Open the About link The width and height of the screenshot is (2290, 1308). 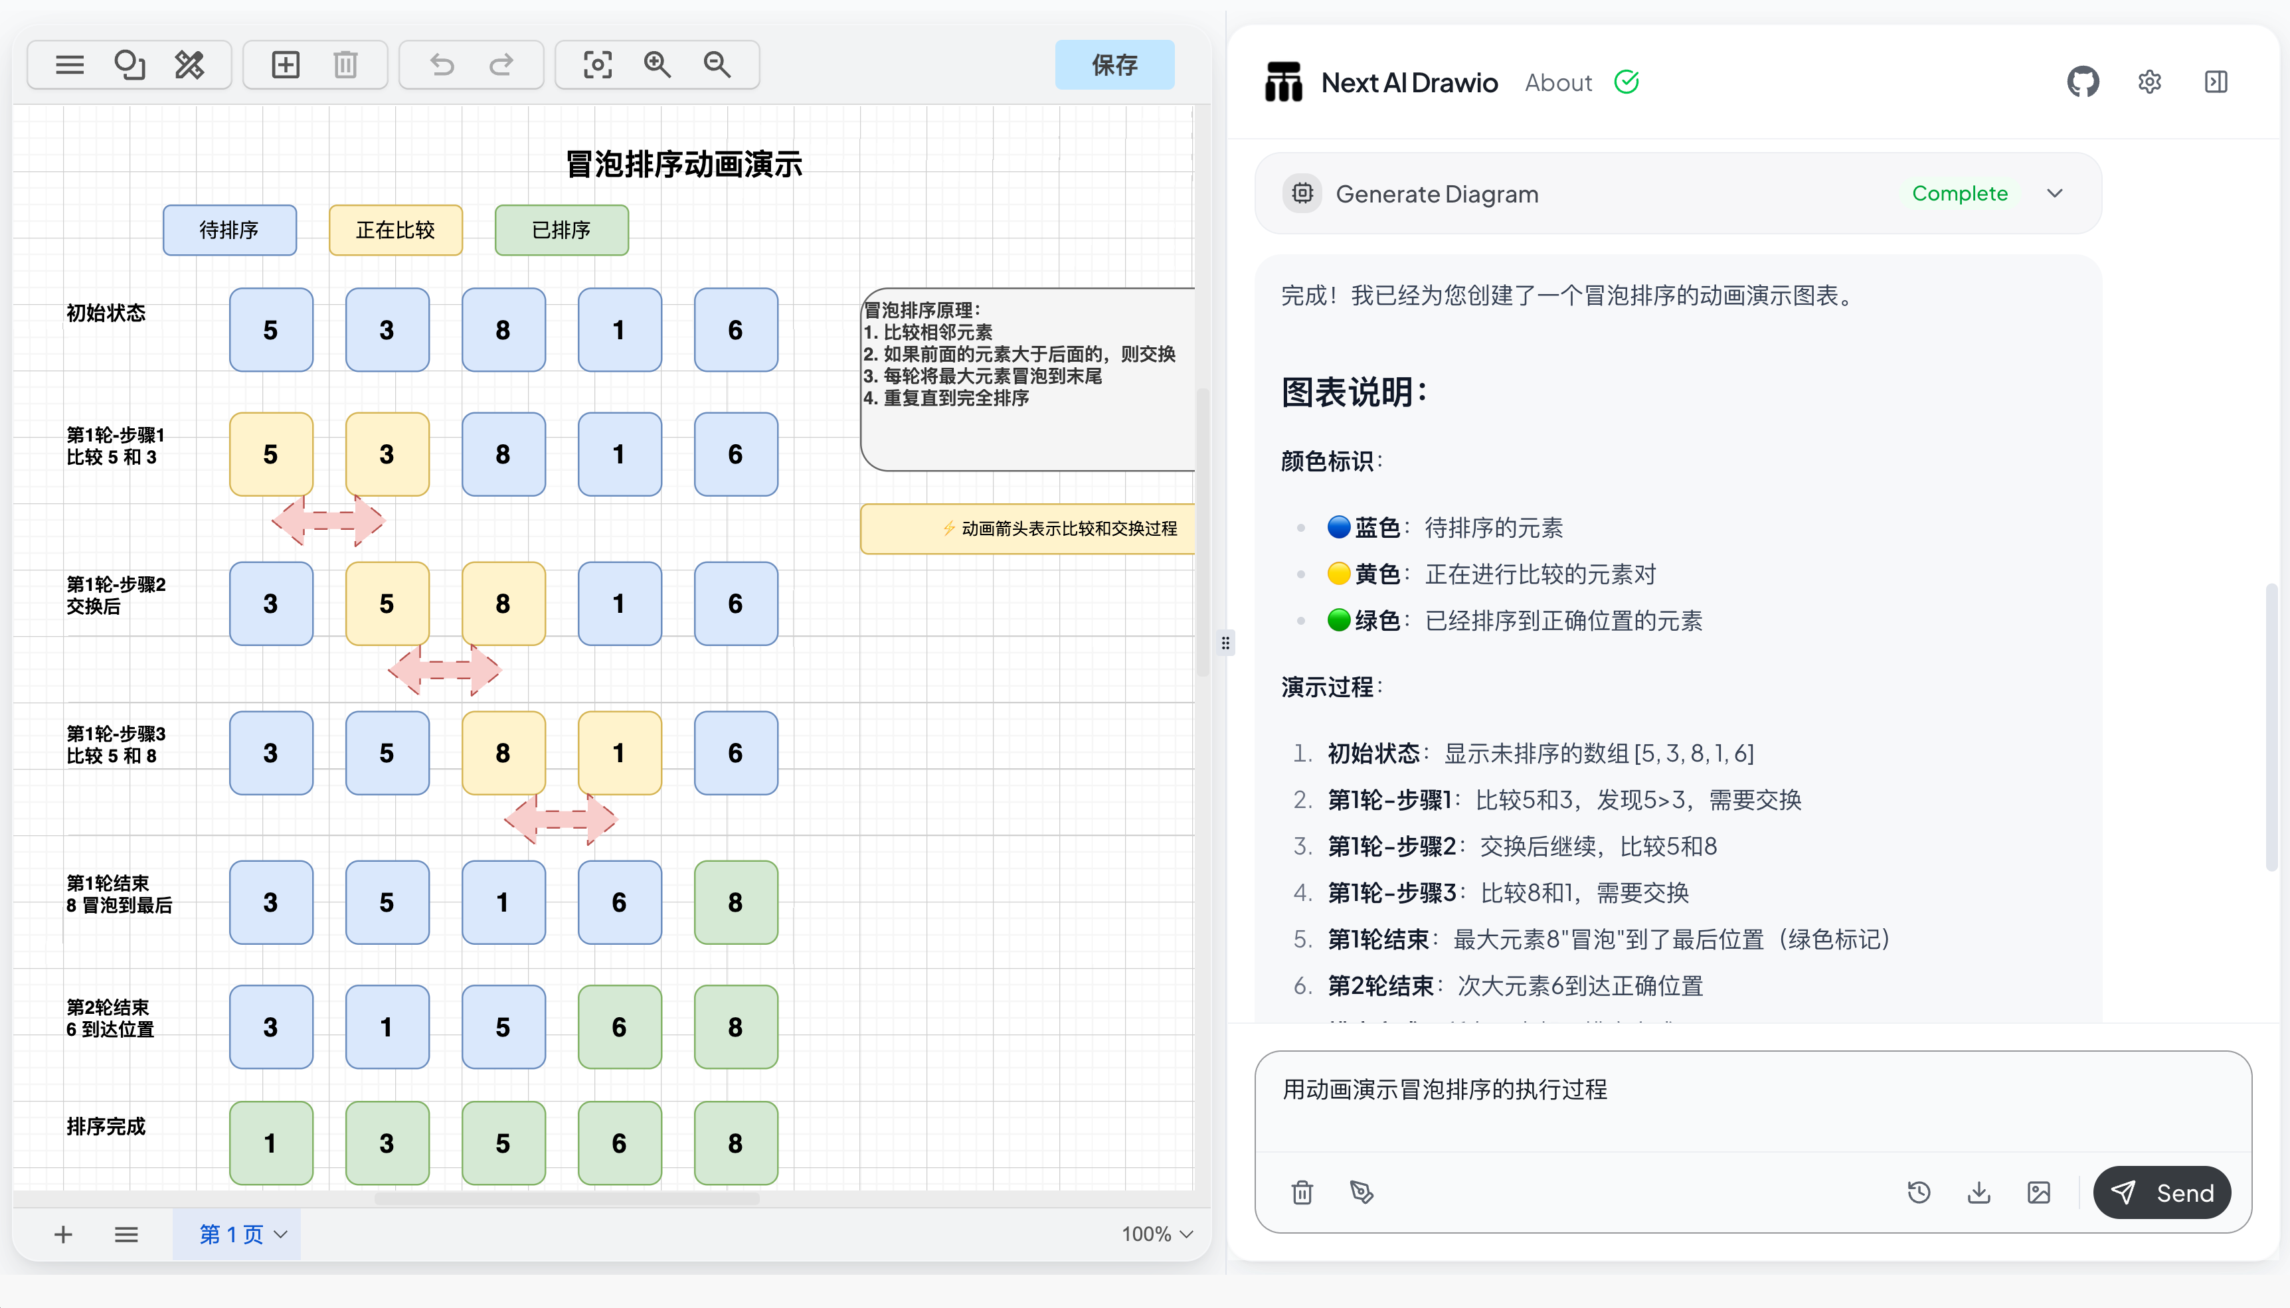point(1558,82)
